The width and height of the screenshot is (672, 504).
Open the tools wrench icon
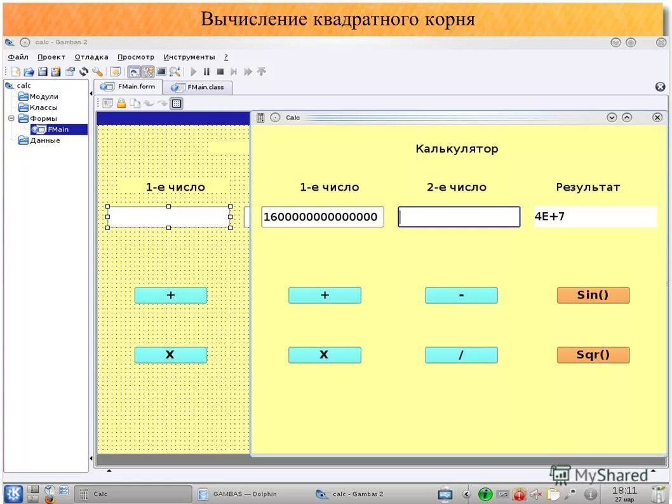(x=97, y=72)
